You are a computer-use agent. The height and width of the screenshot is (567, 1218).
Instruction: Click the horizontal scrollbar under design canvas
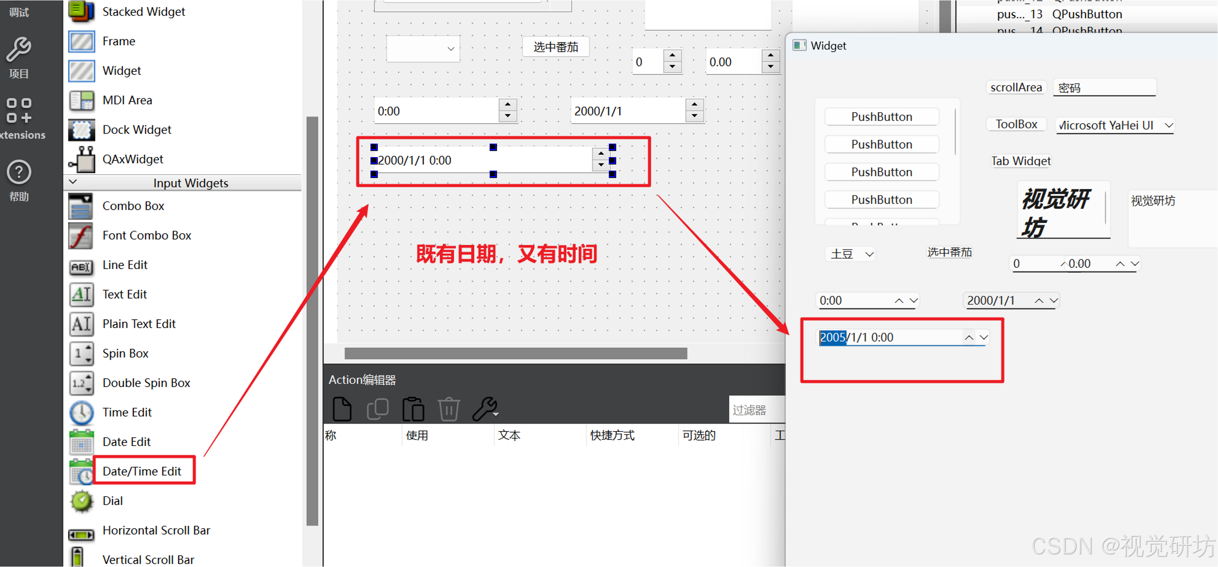(515, 353)
